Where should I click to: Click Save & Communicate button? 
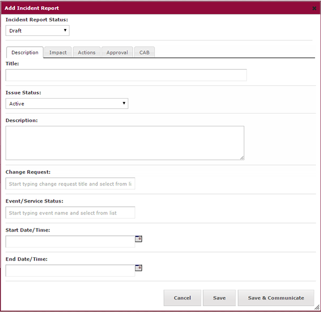pos(276,298)
